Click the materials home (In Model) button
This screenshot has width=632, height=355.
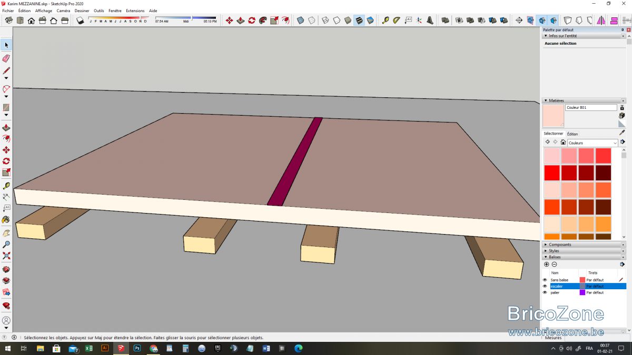pos(563,142)
